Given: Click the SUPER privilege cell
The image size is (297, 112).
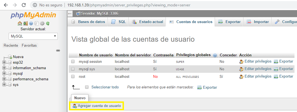Looking at the screenshot, I should click(x=180, y=62).
